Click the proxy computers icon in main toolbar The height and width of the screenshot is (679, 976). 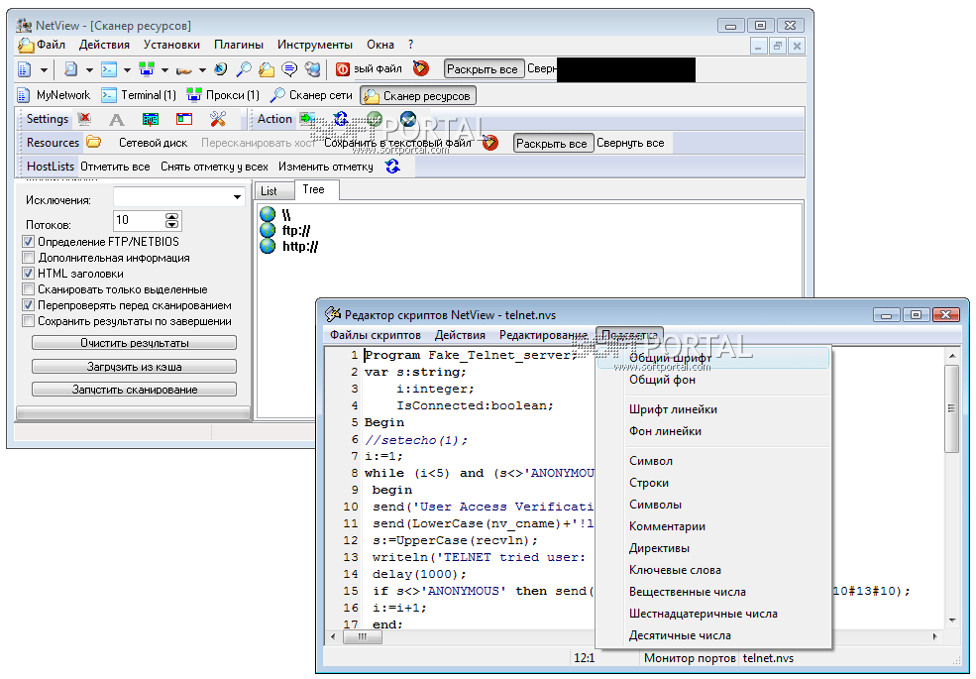(147, 69)
